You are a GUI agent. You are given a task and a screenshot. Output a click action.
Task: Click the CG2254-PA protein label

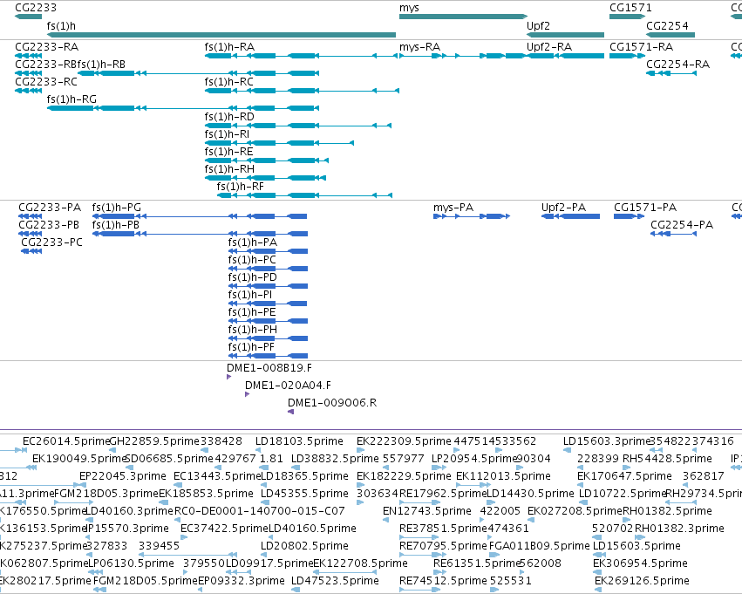pos(682,225)
